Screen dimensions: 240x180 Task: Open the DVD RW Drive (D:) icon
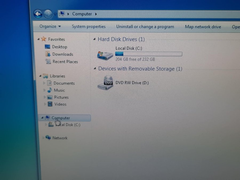pyautogui.click(x=105, y=83)
